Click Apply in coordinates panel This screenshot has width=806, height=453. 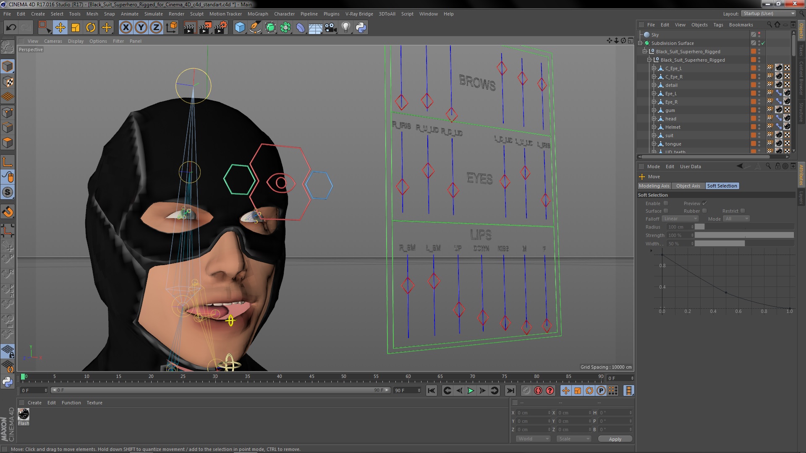(x=615, y=439)
